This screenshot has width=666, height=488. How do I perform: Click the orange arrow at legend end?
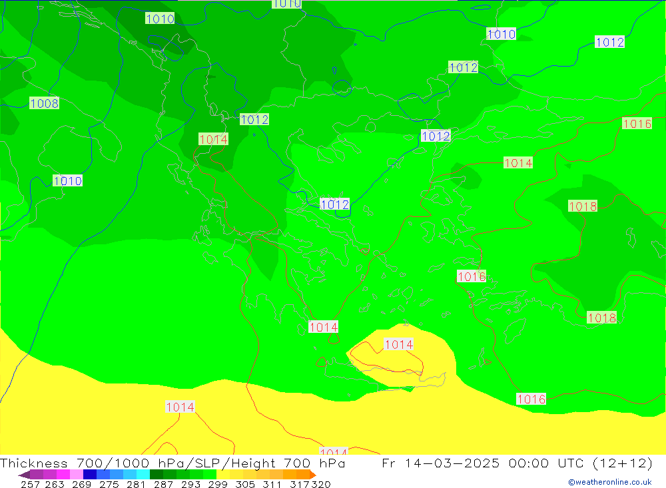[x=313, y=475]
